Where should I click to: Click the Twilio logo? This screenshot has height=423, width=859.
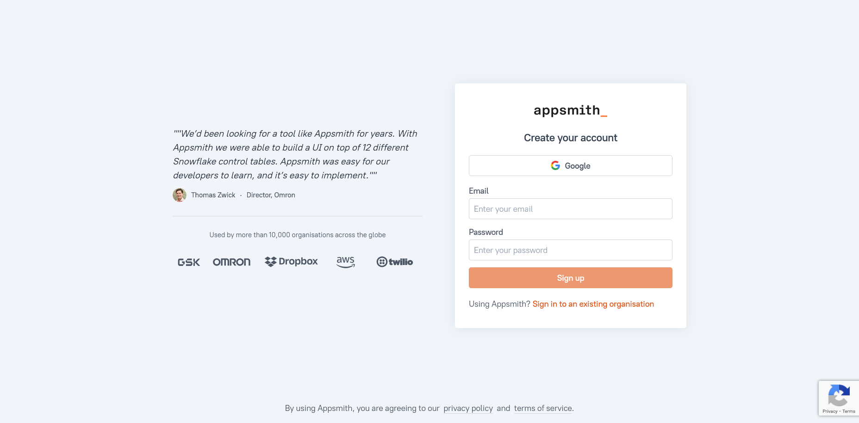395,262
